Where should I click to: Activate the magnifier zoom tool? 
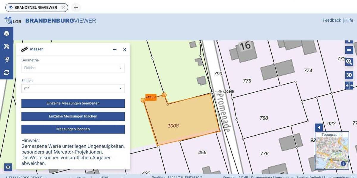(349, 62)
